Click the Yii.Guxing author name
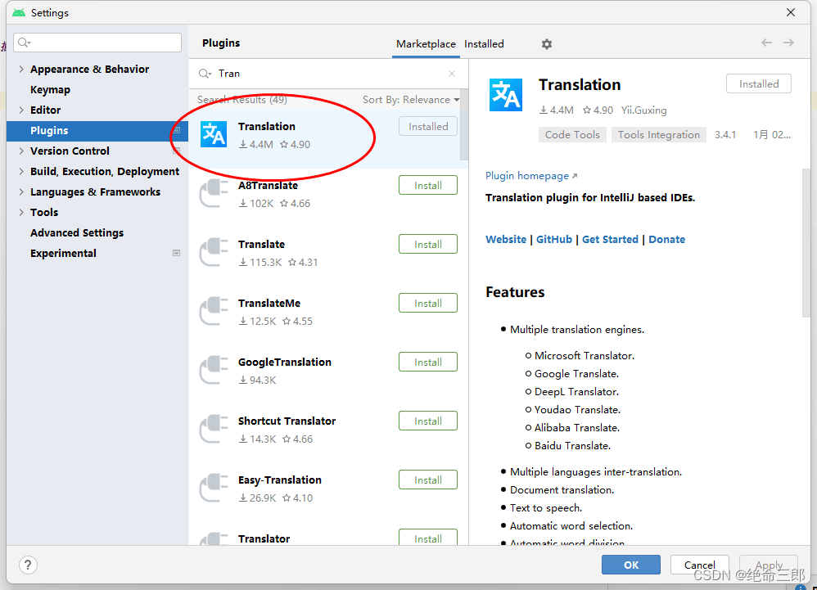The height and width of the screenshot is (590, 817). (643, 110)
